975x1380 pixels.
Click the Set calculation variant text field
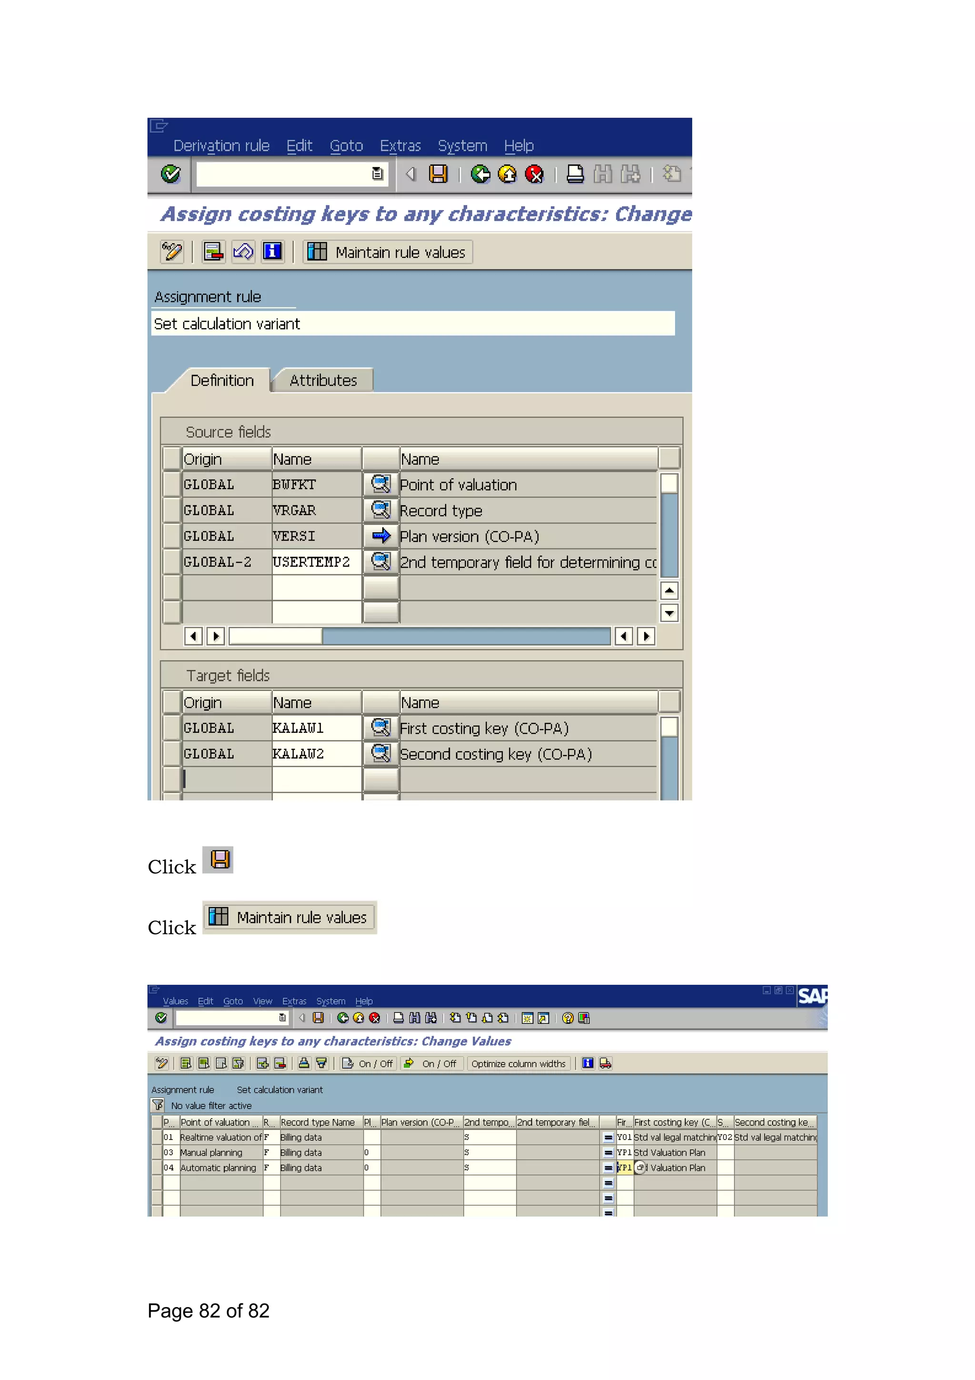413,324
